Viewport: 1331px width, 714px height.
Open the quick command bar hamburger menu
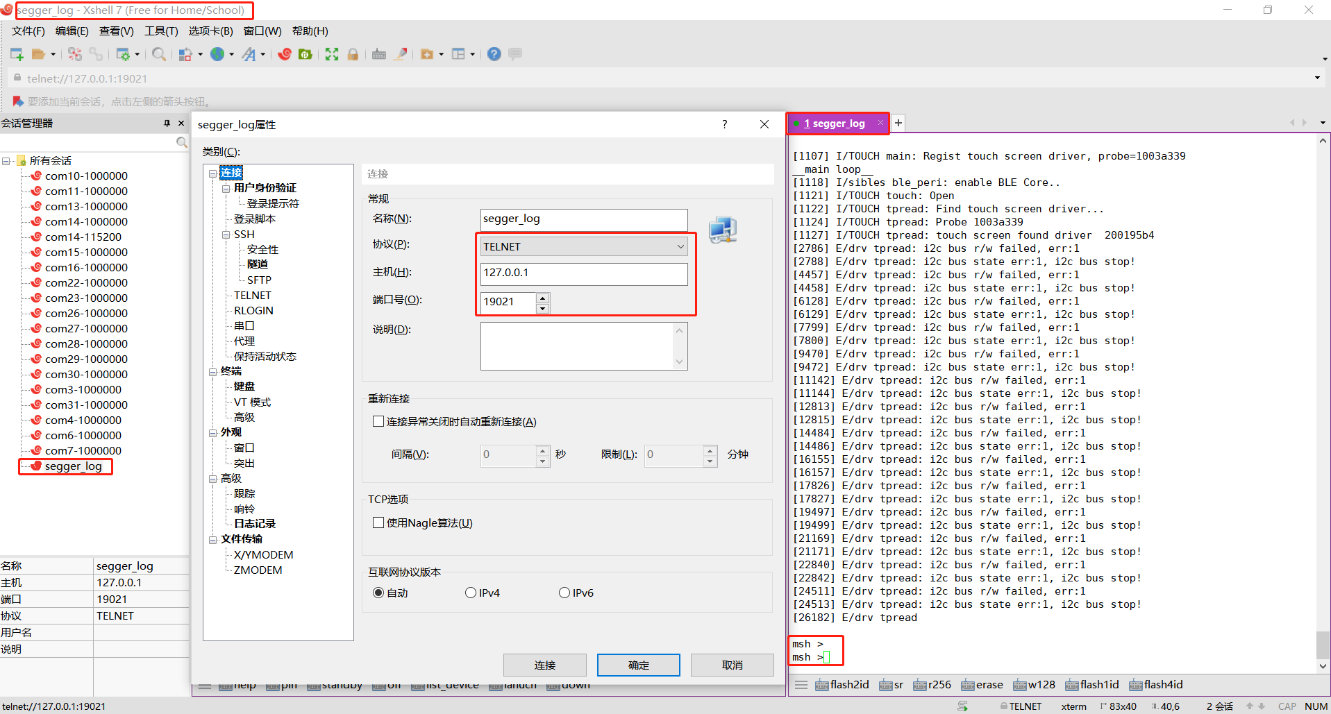[x=801, y=685]
